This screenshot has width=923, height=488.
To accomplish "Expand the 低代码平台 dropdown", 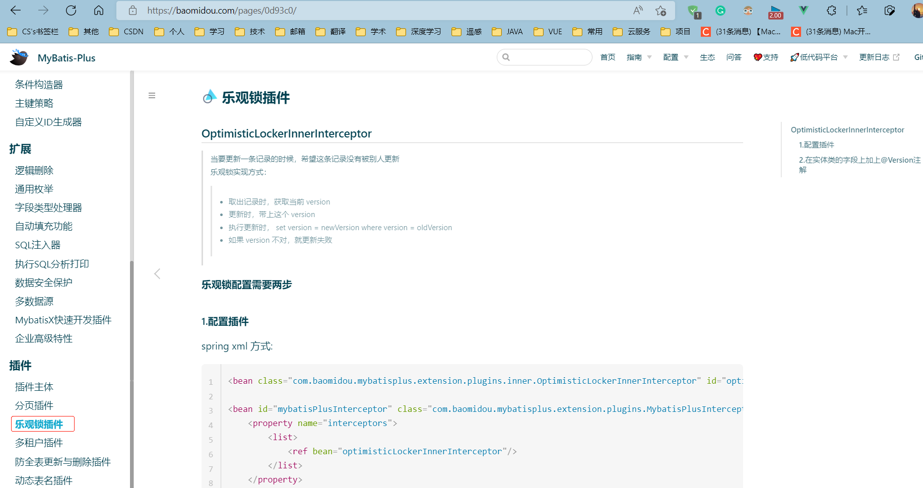I will [819, 57].
